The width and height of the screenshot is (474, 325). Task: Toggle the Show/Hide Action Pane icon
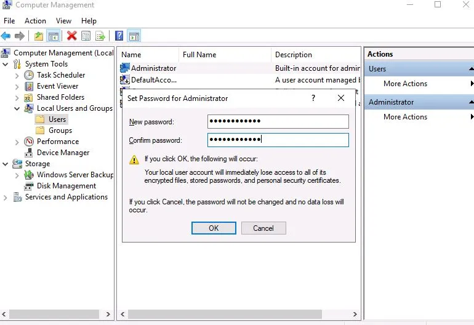tap(134, 36)
